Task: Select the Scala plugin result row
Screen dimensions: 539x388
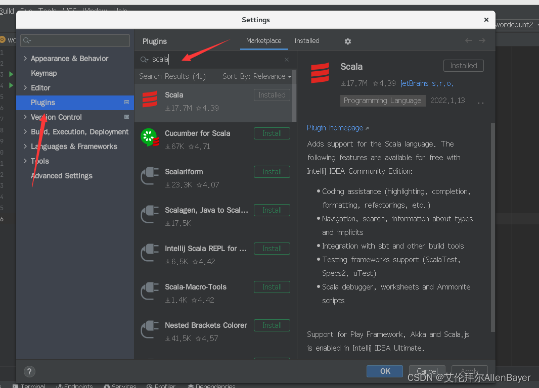Action: [213, 103]
